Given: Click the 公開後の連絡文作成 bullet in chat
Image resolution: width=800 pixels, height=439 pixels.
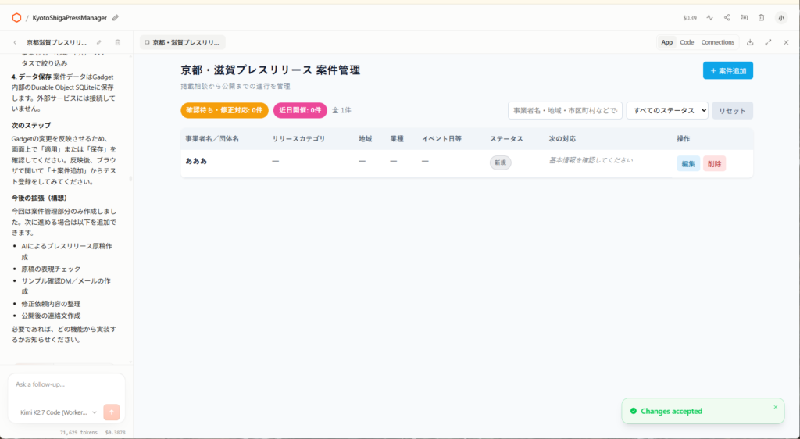Looking at the screenshot, I should (51, 316).
